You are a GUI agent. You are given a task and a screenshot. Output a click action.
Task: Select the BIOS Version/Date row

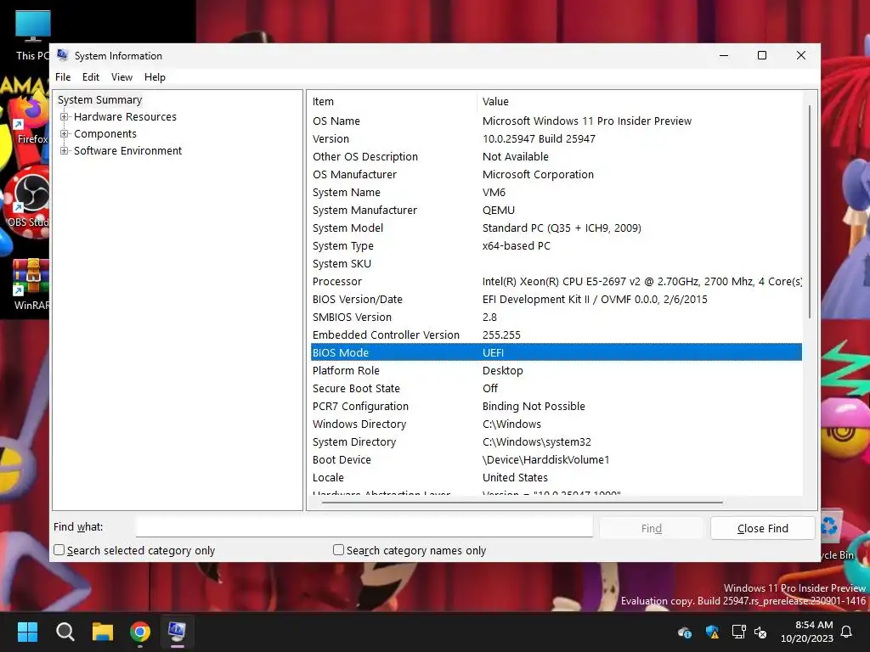point(556,300)
